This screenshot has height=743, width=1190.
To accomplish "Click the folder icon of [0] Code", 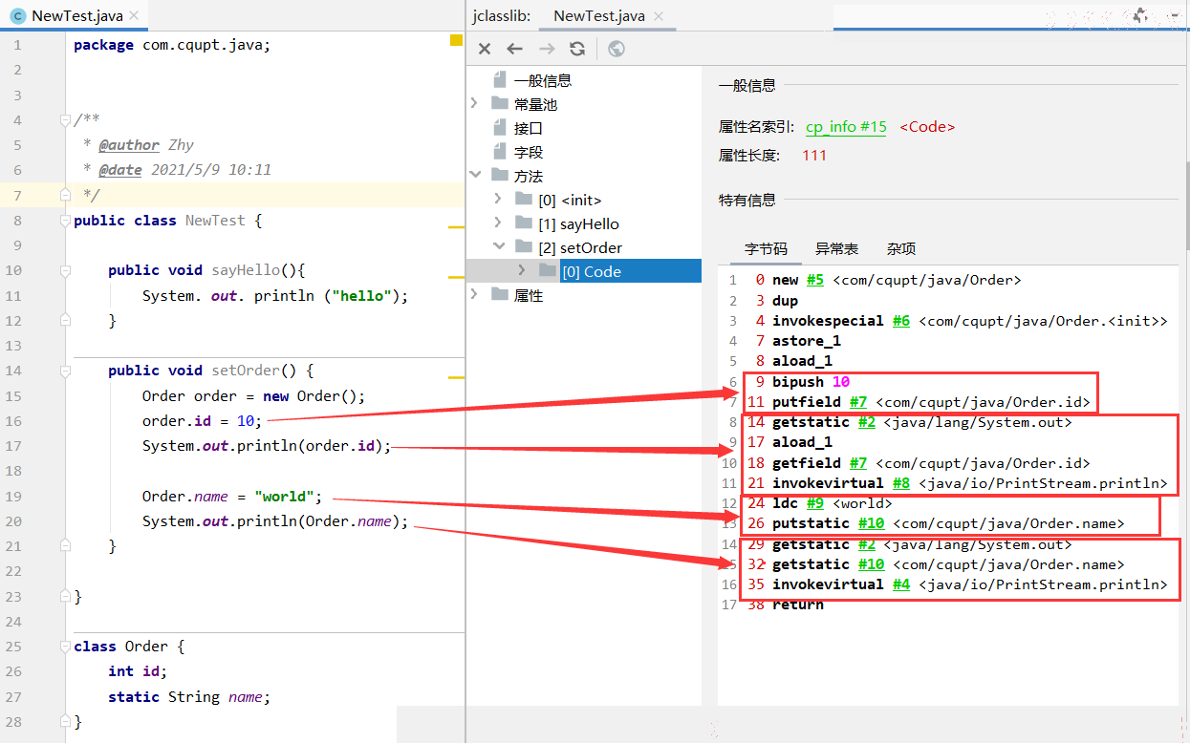I will 547,270.
